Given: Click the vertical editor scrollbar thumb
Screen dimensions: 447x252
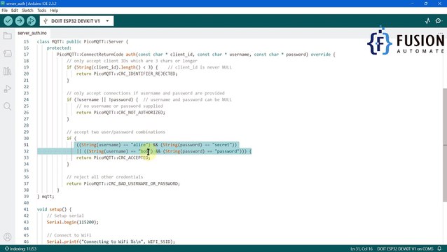Looking at the screenshot, I should (x=445, y=145).
